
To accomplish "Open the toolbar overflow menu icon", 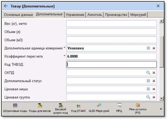I will pos(161,109).
